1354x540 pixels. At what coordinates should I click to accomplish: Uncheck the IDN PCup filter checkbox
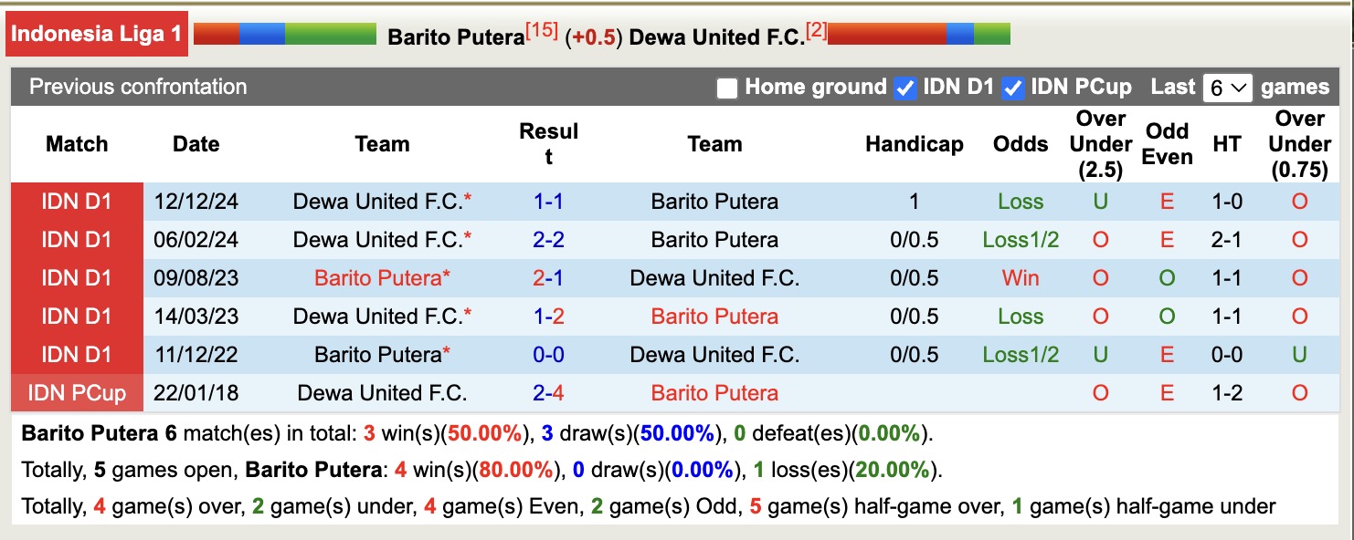pyautogui.click(x=1013, y=88)
